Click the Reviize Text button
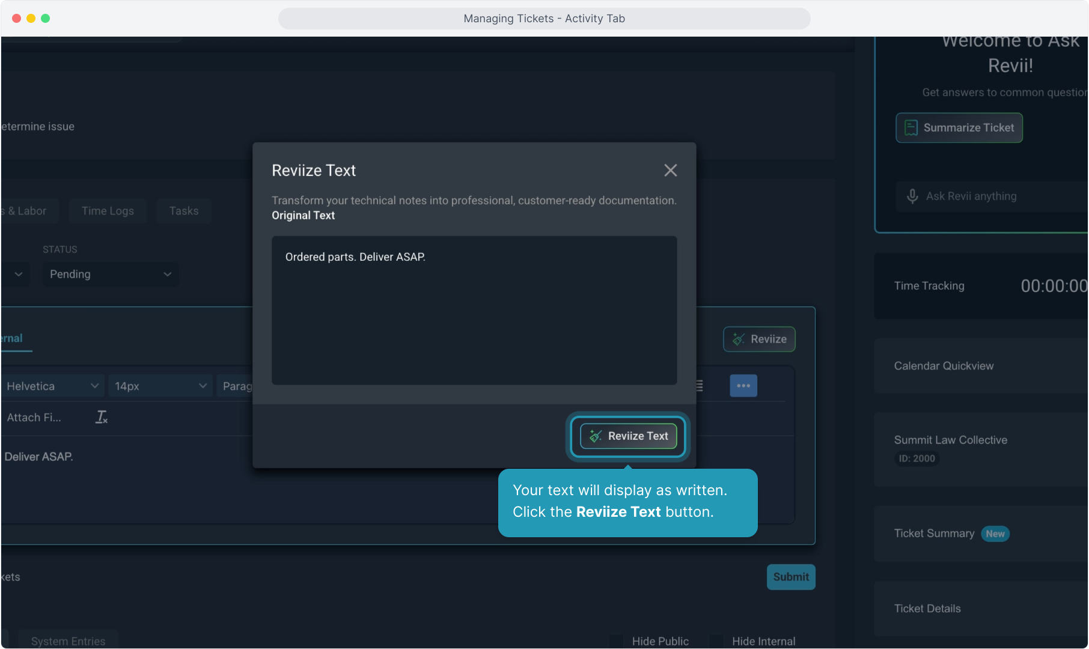 point(628,436)
